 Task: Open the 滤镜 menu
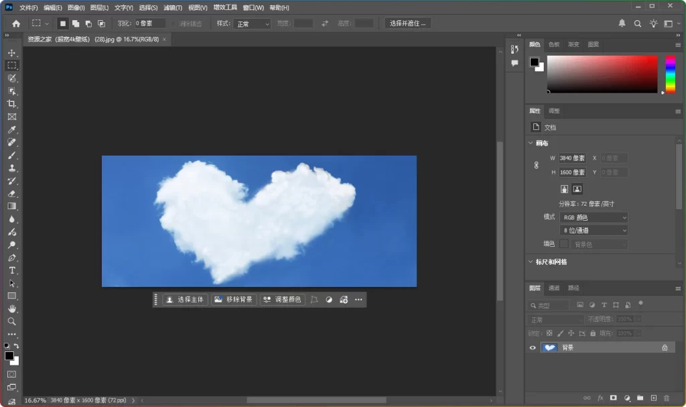(x=171, y=7)
